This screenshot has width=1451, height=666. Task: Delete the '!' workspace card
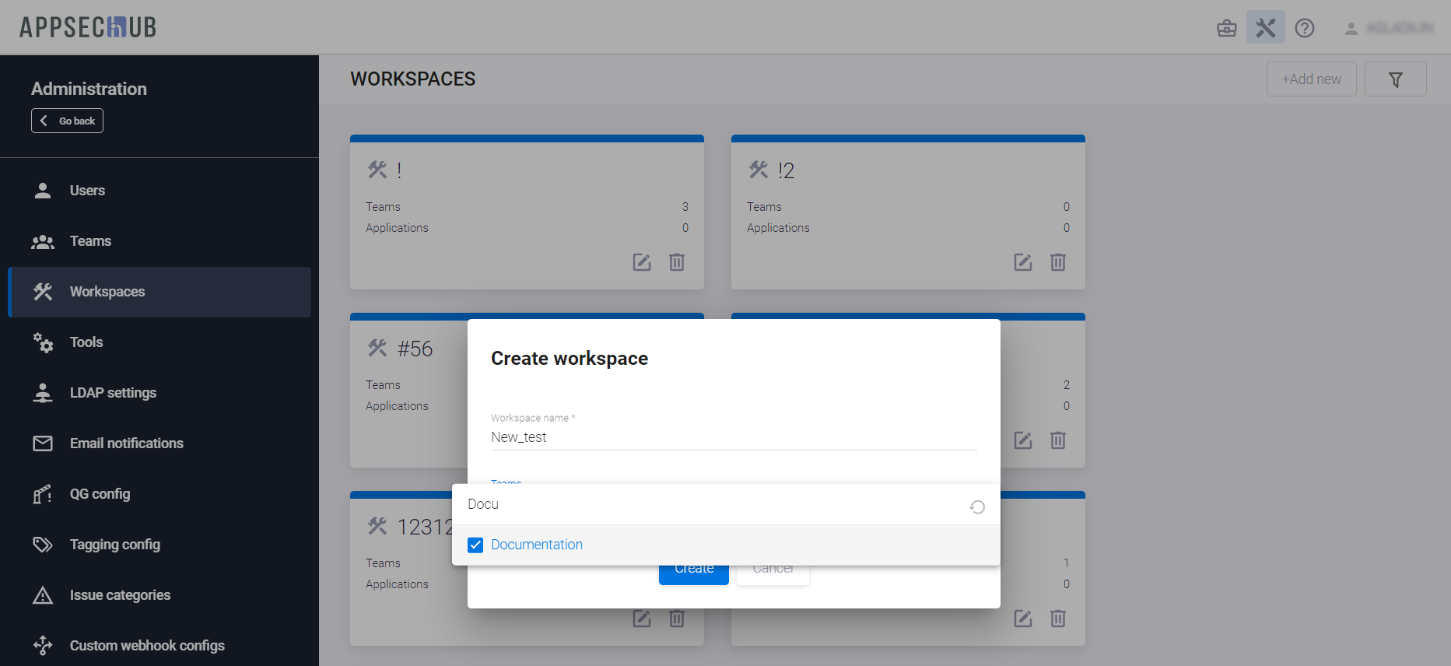(x=677, y=262)
